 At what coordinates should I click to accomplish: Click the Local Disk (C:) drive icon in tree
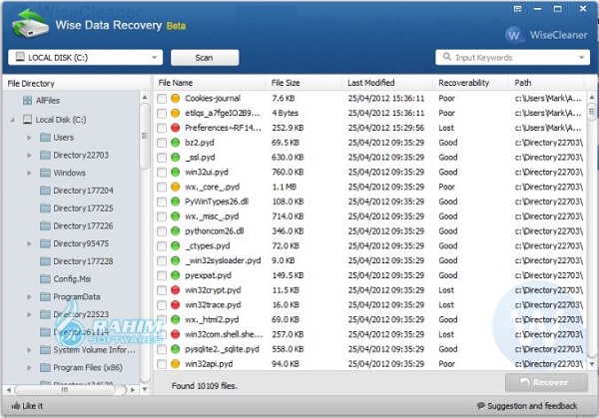27,120
